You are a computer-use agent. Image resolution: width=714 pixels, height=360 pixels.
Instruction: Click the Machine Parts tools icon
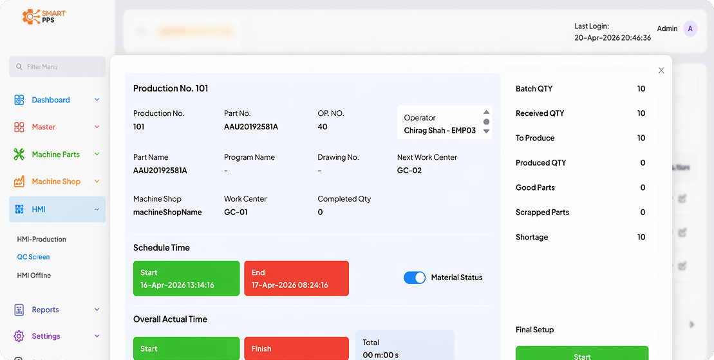[x=19, y=155]
